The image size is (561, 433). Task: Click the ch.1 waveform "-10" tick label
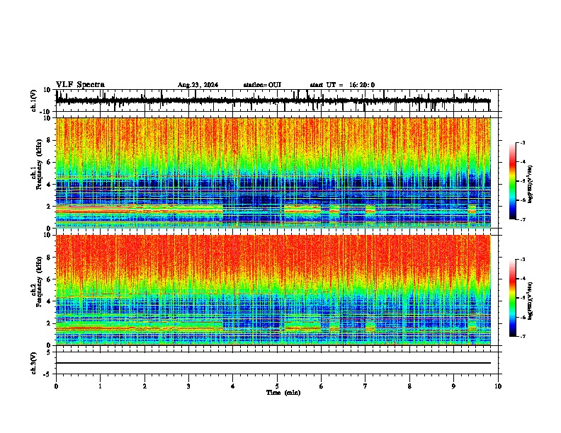click(46, 112)
